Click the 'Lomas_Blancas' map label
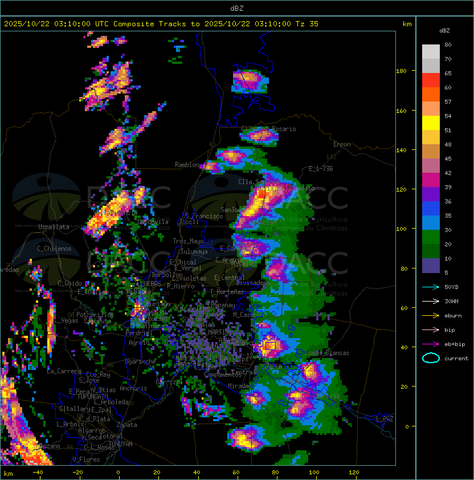Image resolution: width=474 pixels, height=480 pixels. click(x=327, y=353)
